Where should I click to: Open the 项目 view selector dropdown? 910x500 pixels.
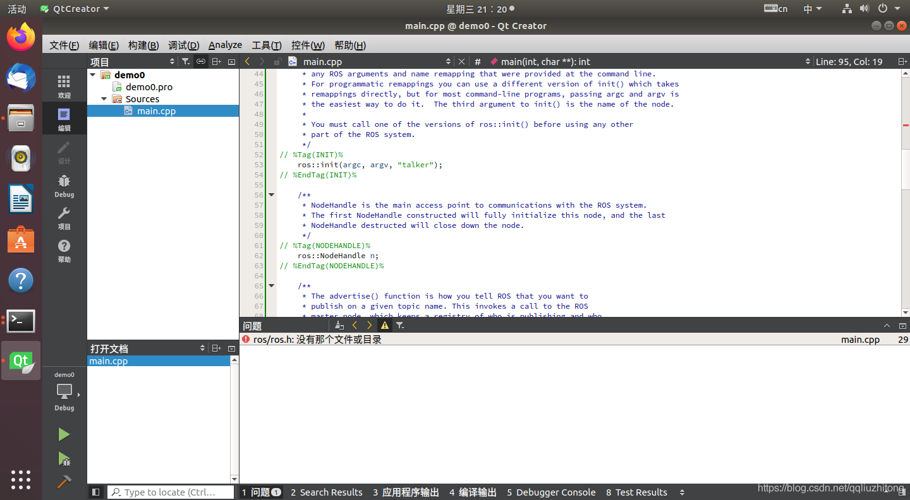[133, 61]
